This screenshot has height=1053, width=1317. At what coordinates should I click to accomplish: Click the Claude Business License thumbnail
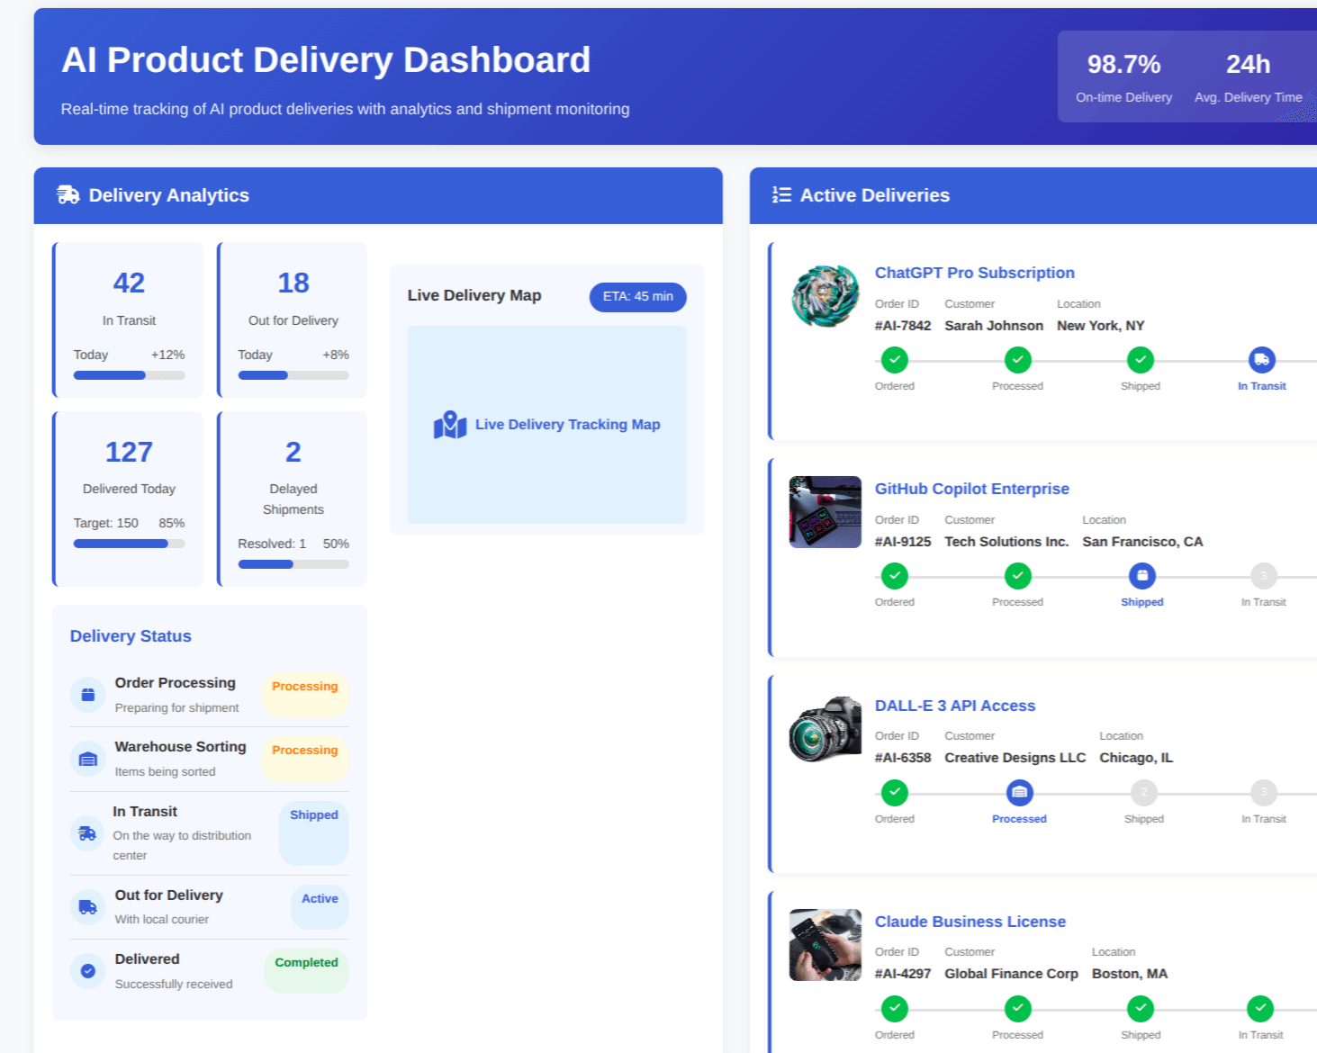click(x=825, y=945)
